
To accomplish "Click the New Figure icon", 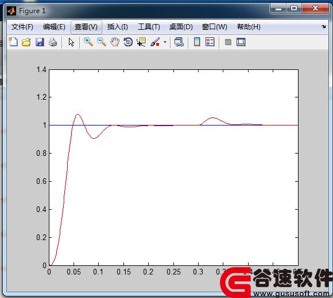I will (x=13, y=42).
